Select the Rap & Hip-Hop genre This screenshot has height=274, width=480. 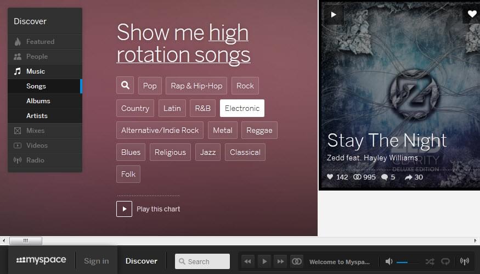click(196, 86)
